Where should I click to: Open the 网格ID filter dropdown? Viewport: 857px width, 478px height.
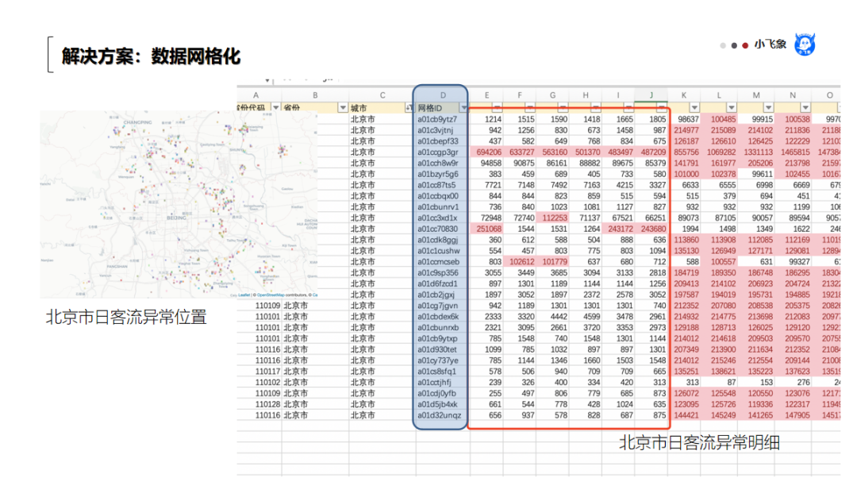tap(463, 108)
